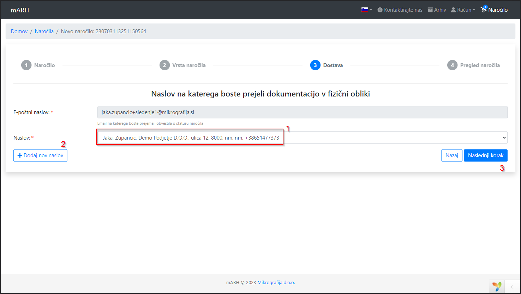The height and width of the screenshot is (294, 521).
Task: Click Dodaj nov naslov button
Action: (x=40, y=155)
